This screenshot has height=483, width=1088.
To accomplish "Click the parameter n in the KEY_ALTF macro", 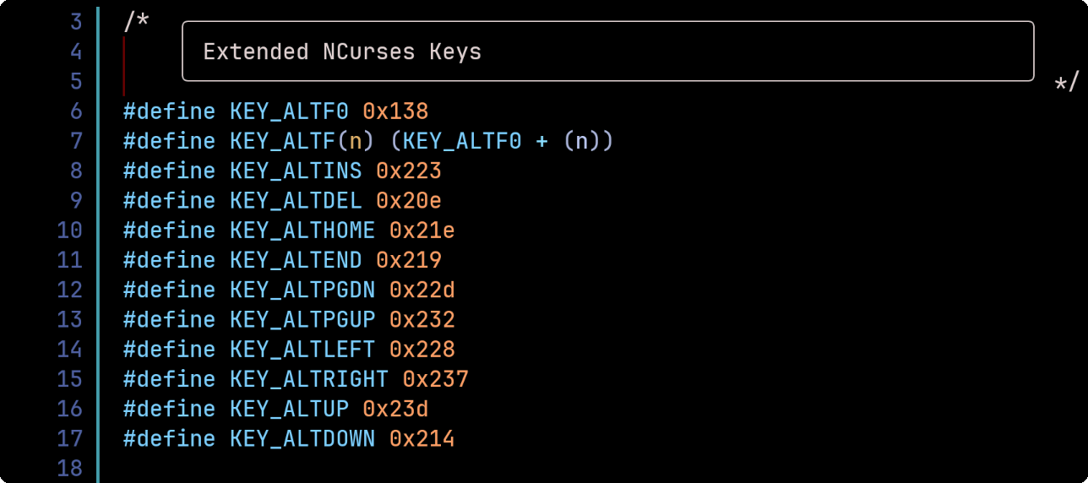I will (356, 141).
